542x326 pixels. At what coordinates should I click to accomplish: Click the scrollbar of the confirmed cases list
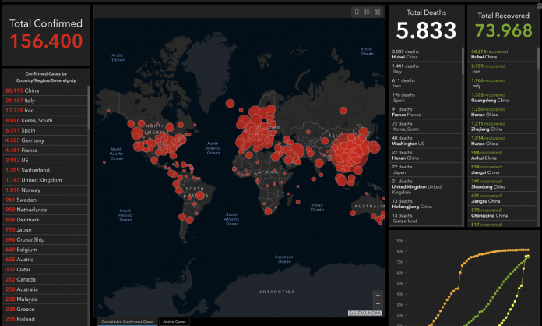pos(89,108)
